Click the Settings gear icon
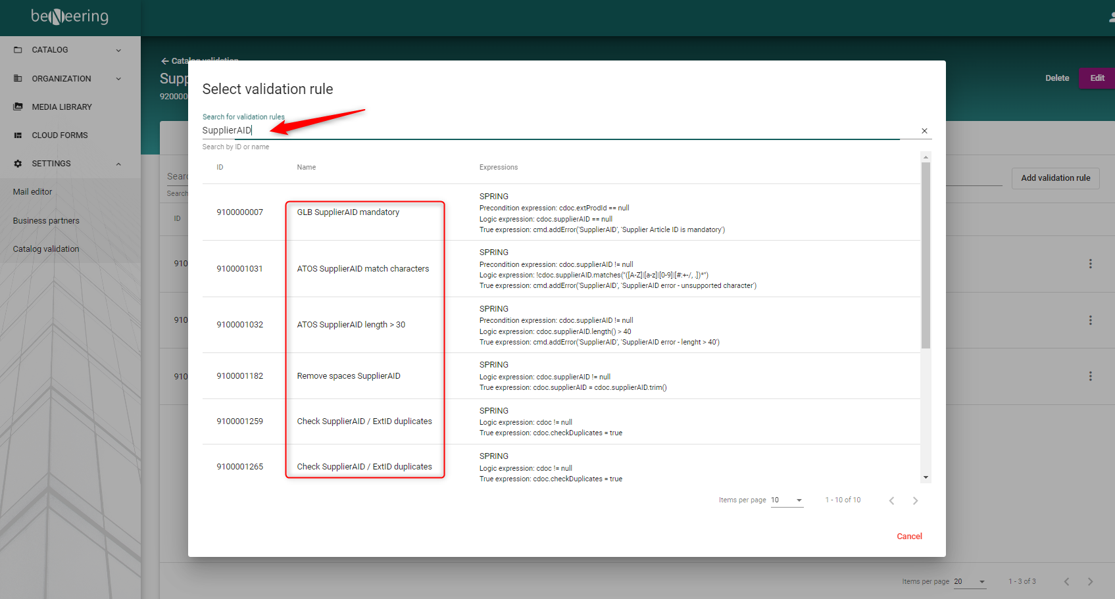 18,164
